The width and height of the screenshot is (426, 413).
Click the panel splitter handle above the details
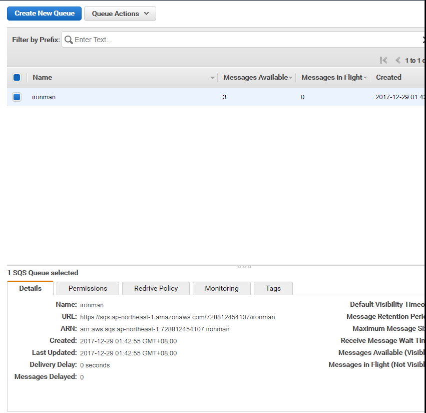click(x=244, y=267)
